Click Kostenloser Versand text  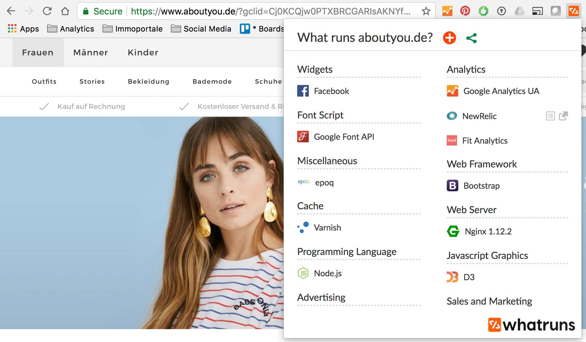[x=233, y=106]
